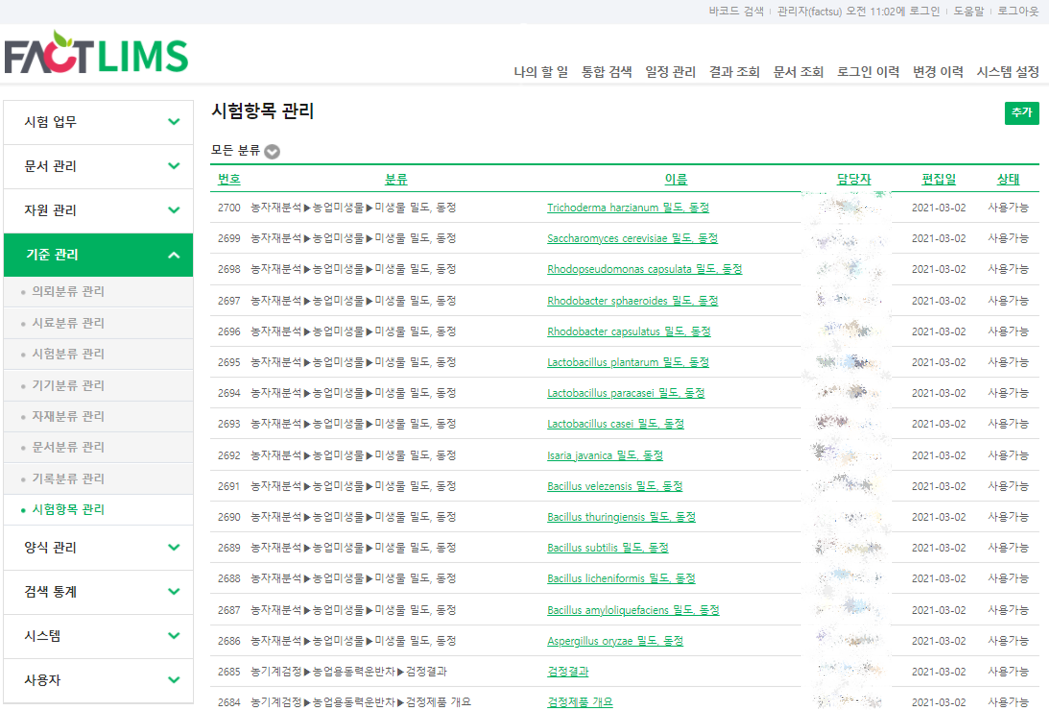The image size is (1049, 711).
Task: Click 사용가능 status in row 2698
Action: [1008, 269]
